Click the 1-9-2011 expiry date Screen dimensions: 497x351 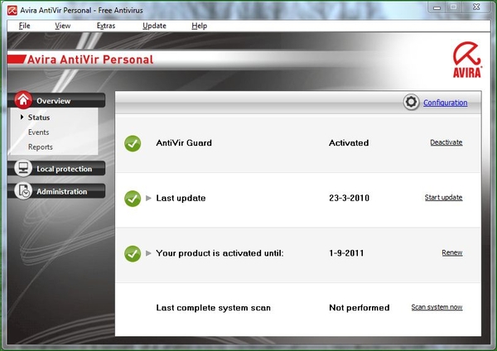pyautogui.click(x=346, y=253)
